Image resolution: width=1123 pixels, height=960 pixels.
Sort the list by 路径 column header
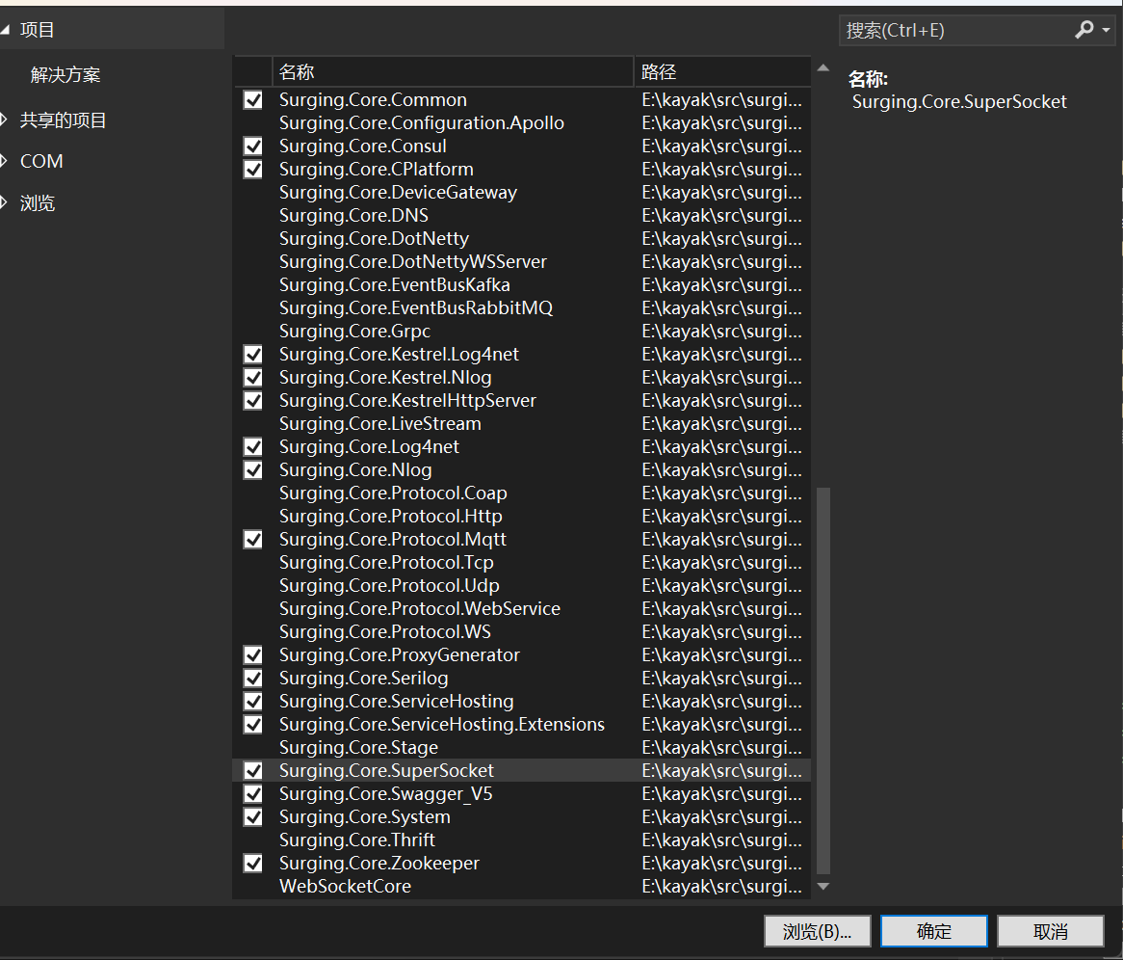point(722,71)
